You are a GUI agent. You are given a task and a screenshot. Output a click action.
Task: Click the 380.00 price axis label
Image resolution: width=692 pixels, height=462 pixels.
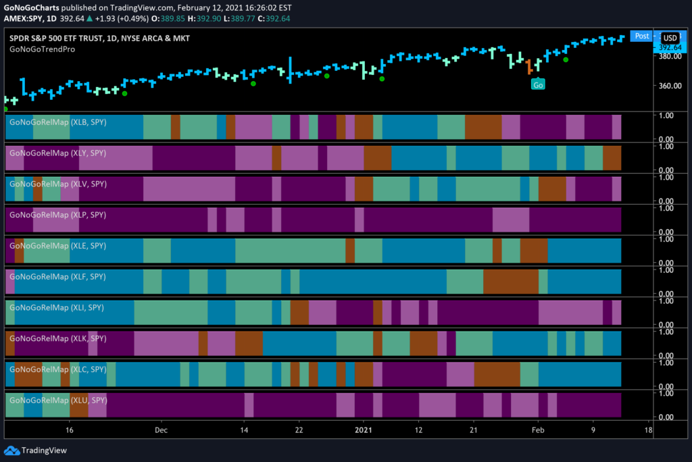pos(670,57)
